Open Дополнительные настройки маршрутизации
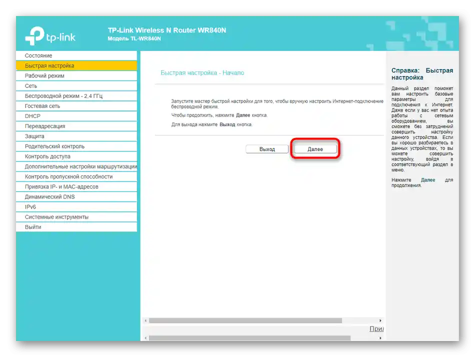Screen dimensions: 475x357 [x=76, y=166]
